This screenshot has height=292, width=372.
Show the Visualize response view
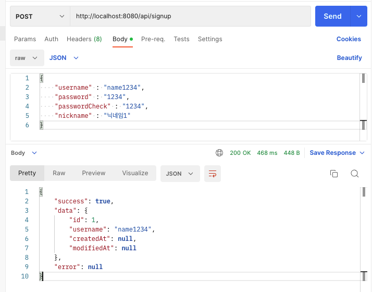(135, 173)
